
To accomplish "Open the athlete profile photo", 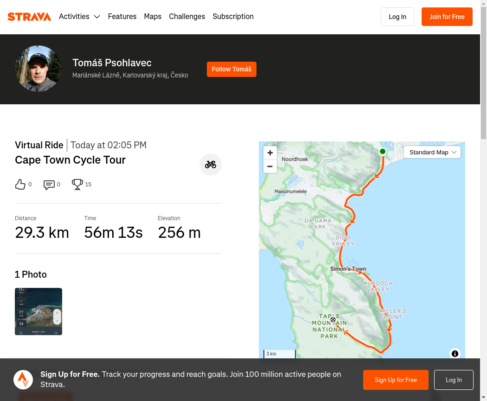I will [x=38, y=69].
